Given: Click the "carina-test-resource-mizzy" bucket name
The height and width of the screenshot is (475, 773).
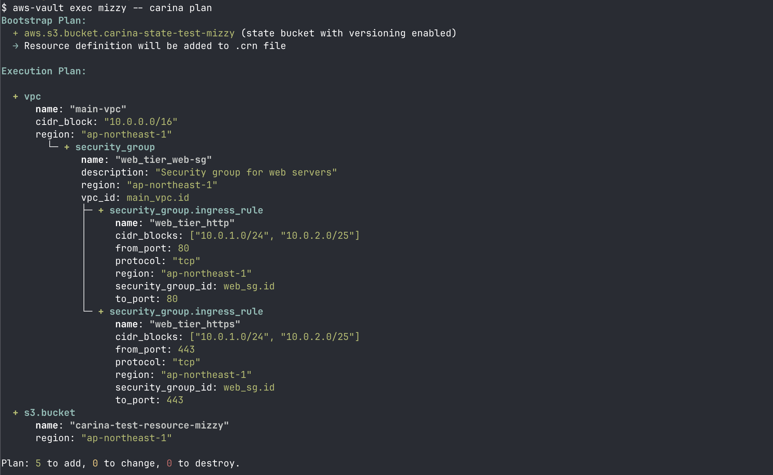Looking at the screenshot, I should click(x=149, y=425).
